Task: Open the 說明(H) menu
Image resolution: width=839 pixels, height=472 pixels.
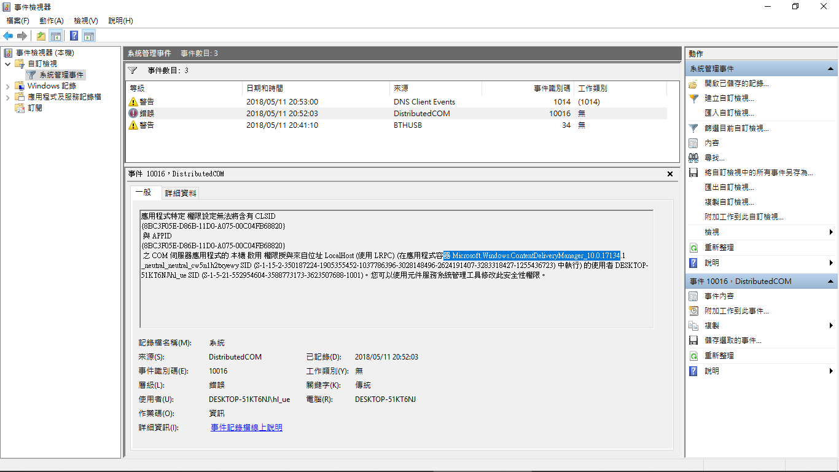Action: click(120, 21)
